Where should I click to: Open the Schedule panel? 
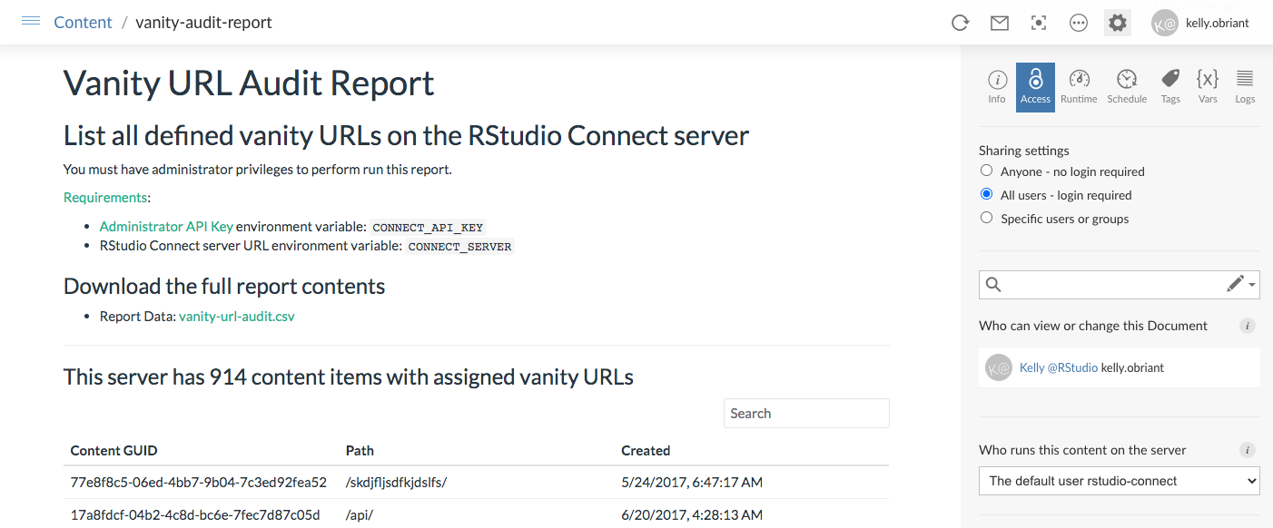pos(1127,86)
